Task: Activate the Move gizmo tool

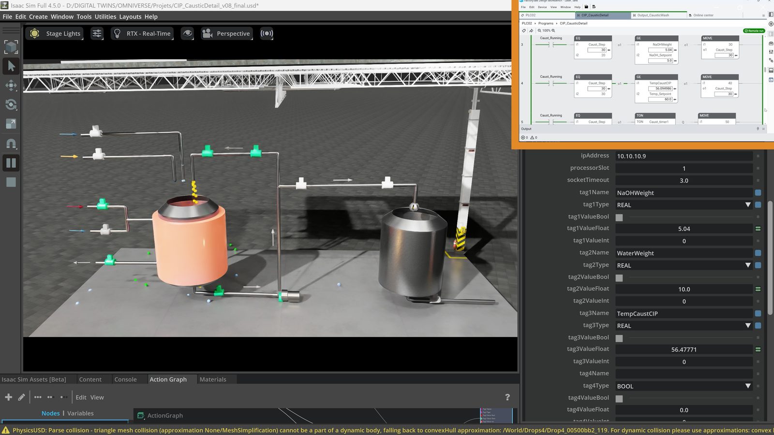Action: point(11,86)
